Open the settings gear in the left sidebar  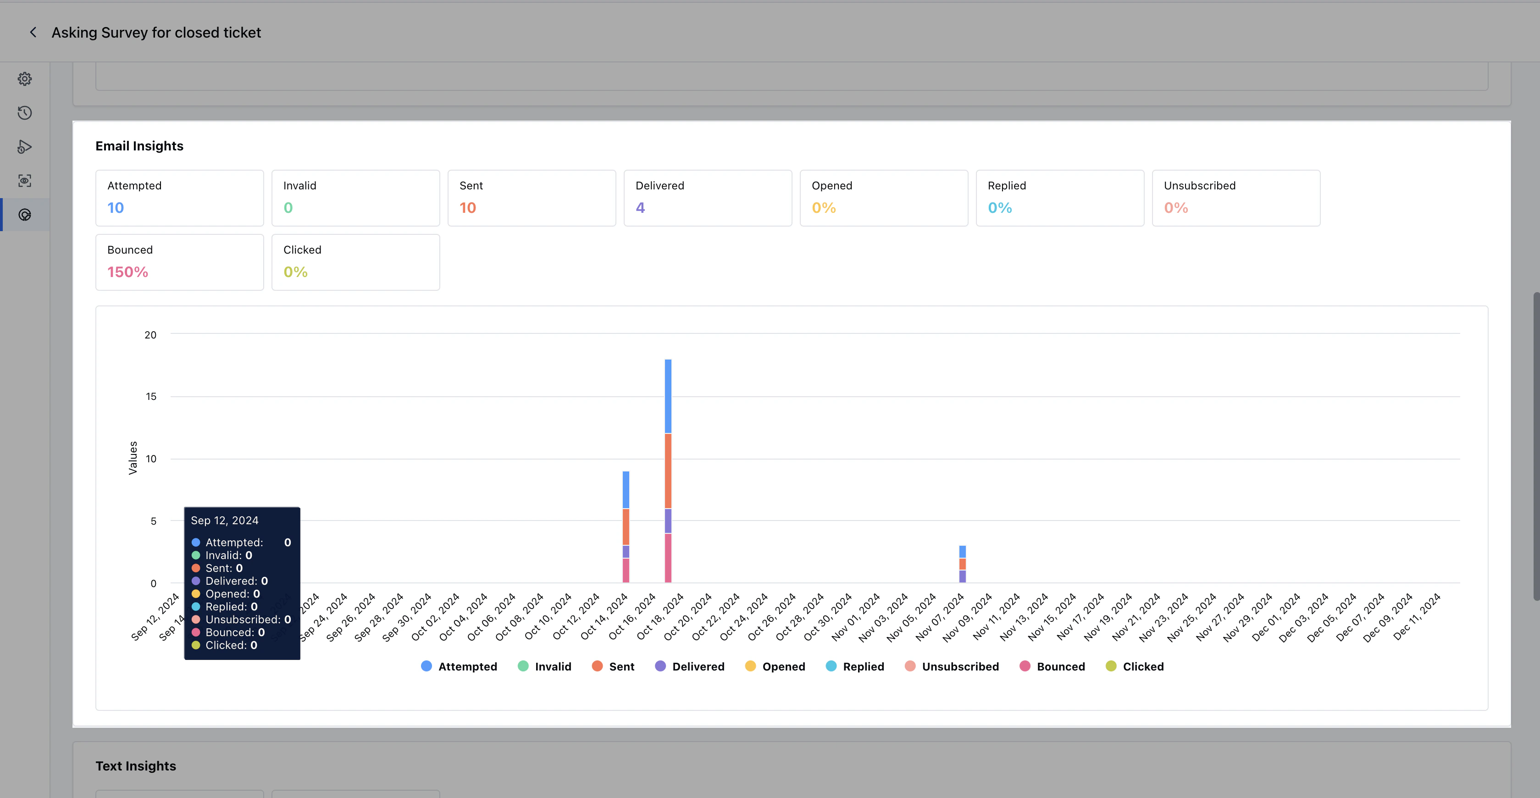coord(24,78)
